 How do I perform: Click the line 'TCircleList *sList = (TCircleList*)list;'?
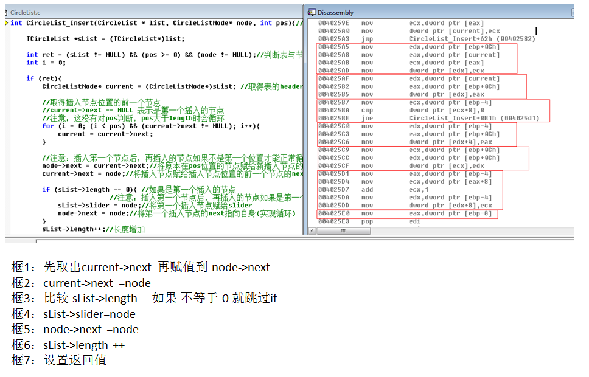click(105, 39)
